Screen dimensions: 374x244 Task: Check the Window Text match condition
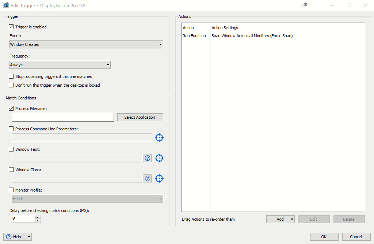11,149
